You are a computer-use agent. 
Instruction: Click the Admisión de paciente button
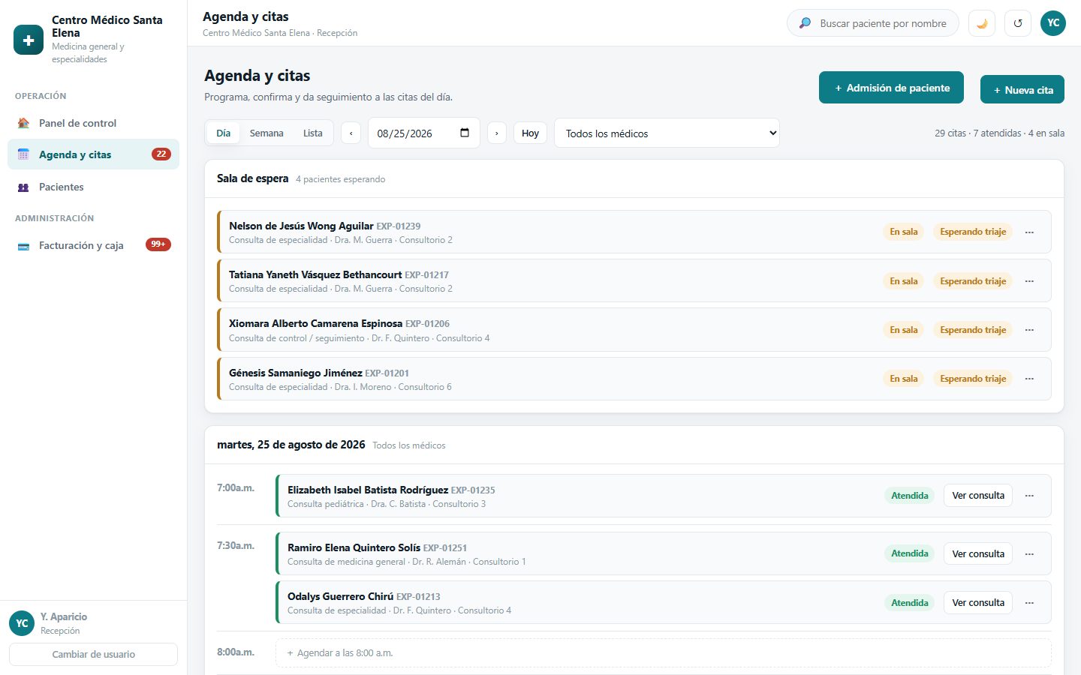891,88
